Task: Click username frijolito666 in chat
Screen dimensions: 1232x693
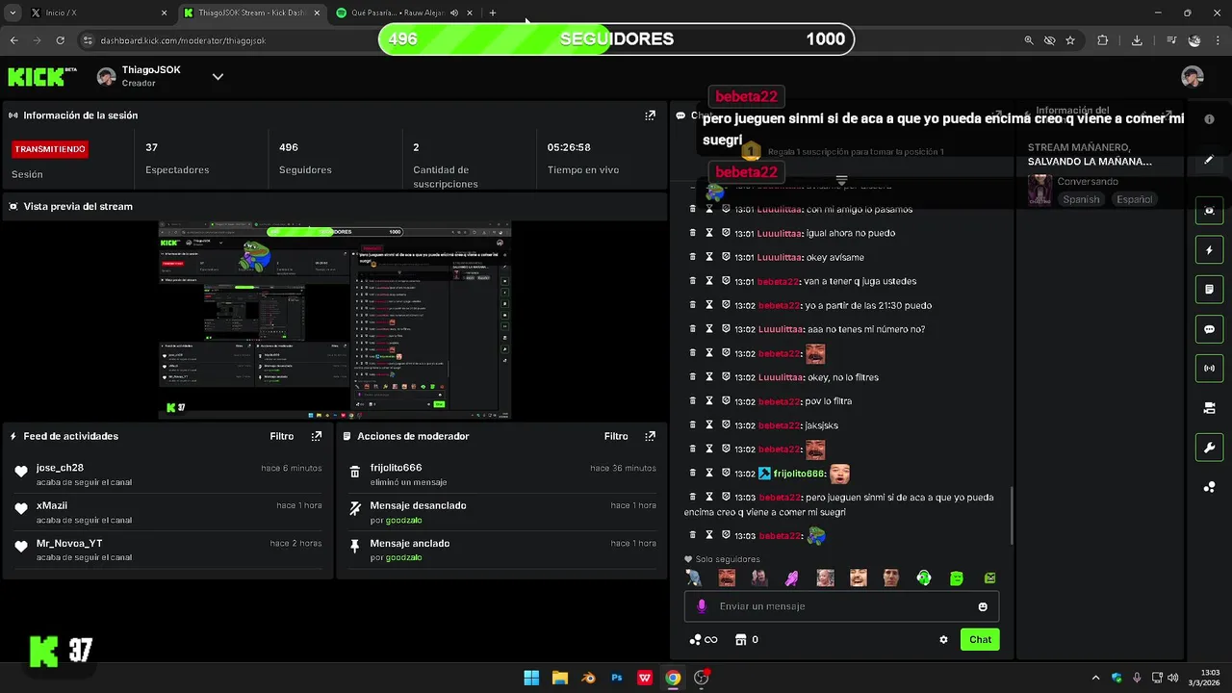Action: (799, 474)
